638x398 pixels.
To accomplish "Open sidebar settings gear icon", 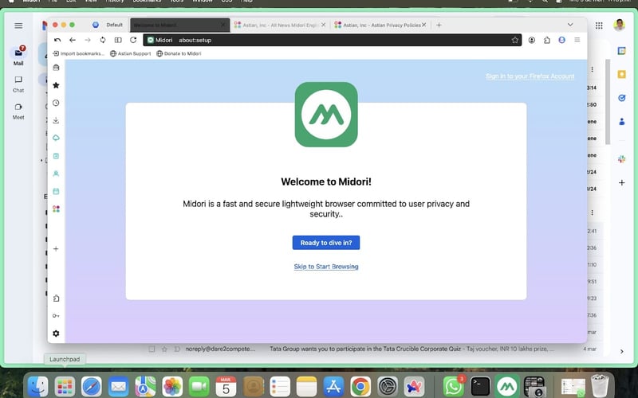I will point(56,334).
